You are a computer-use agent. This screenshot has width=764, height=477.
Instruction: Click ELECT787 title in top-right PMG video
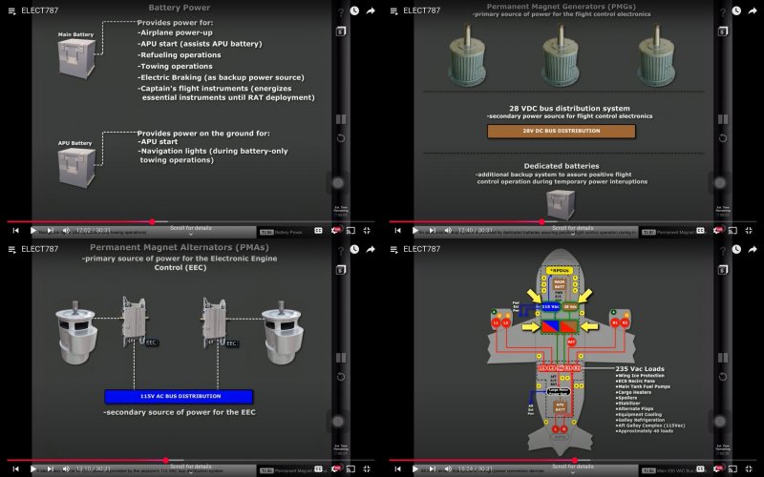click(x=422, y=10)
